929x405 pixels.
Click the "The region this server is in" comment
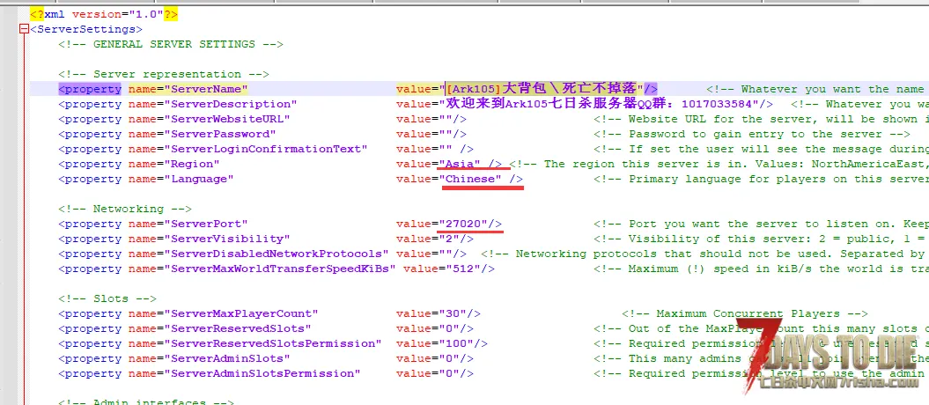coord(719,164)
